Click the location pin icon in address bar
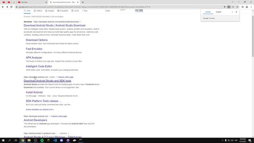This screenshot has width=254, height=143. [225, 7]
